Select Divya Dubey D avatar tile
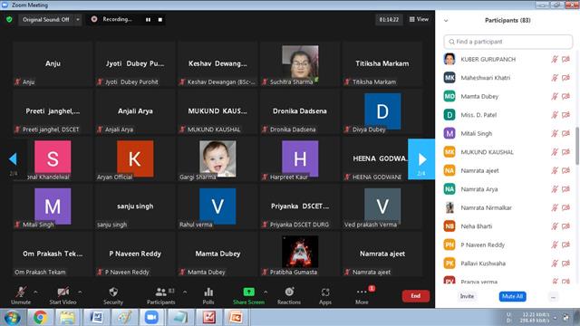580x326 pixels. click(382, 111)
